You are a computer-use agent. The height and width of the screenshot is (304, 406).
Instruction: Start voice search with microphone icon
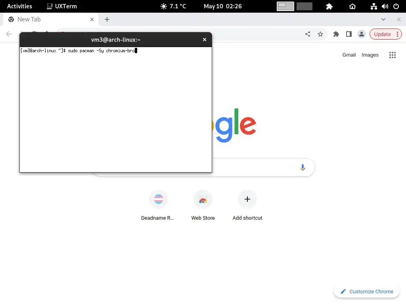(303, 167)
